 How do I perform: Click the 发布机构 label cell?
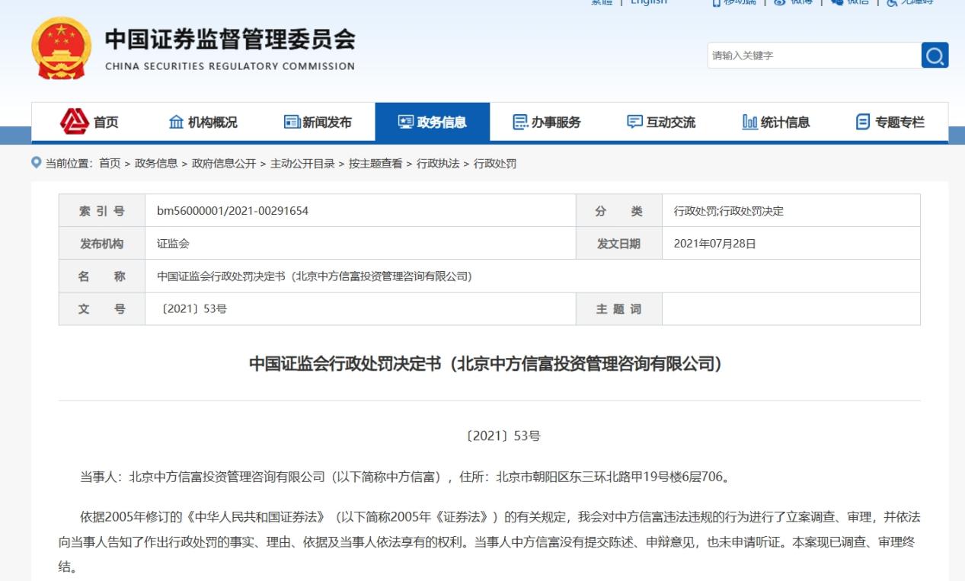pos(102,244)
